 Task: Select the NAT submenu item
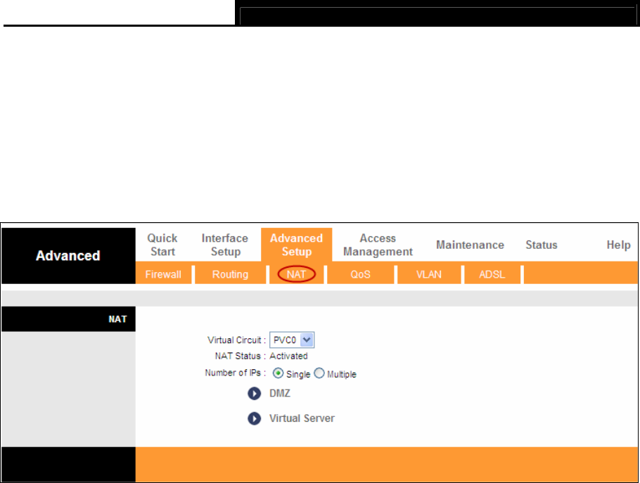(296, 274)
